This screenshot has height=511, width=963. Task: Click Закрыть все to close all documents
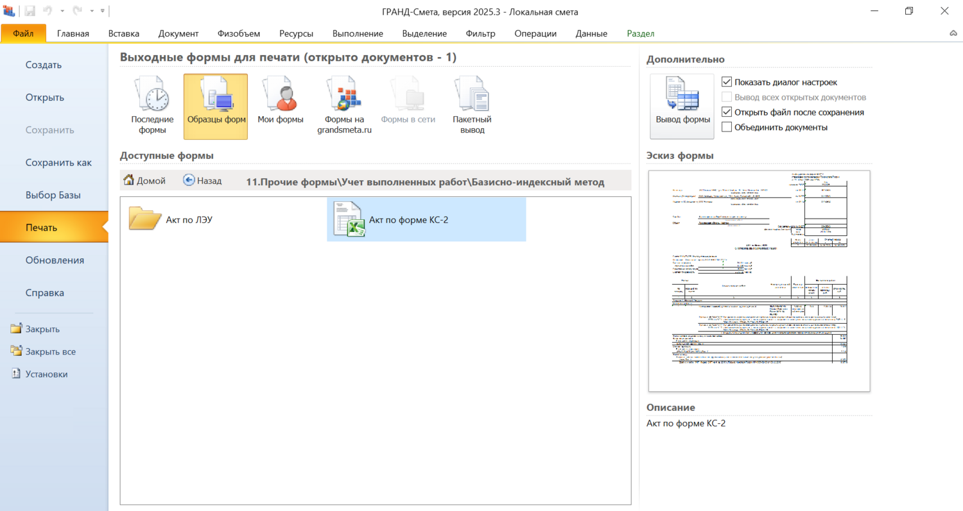[44, 351]
